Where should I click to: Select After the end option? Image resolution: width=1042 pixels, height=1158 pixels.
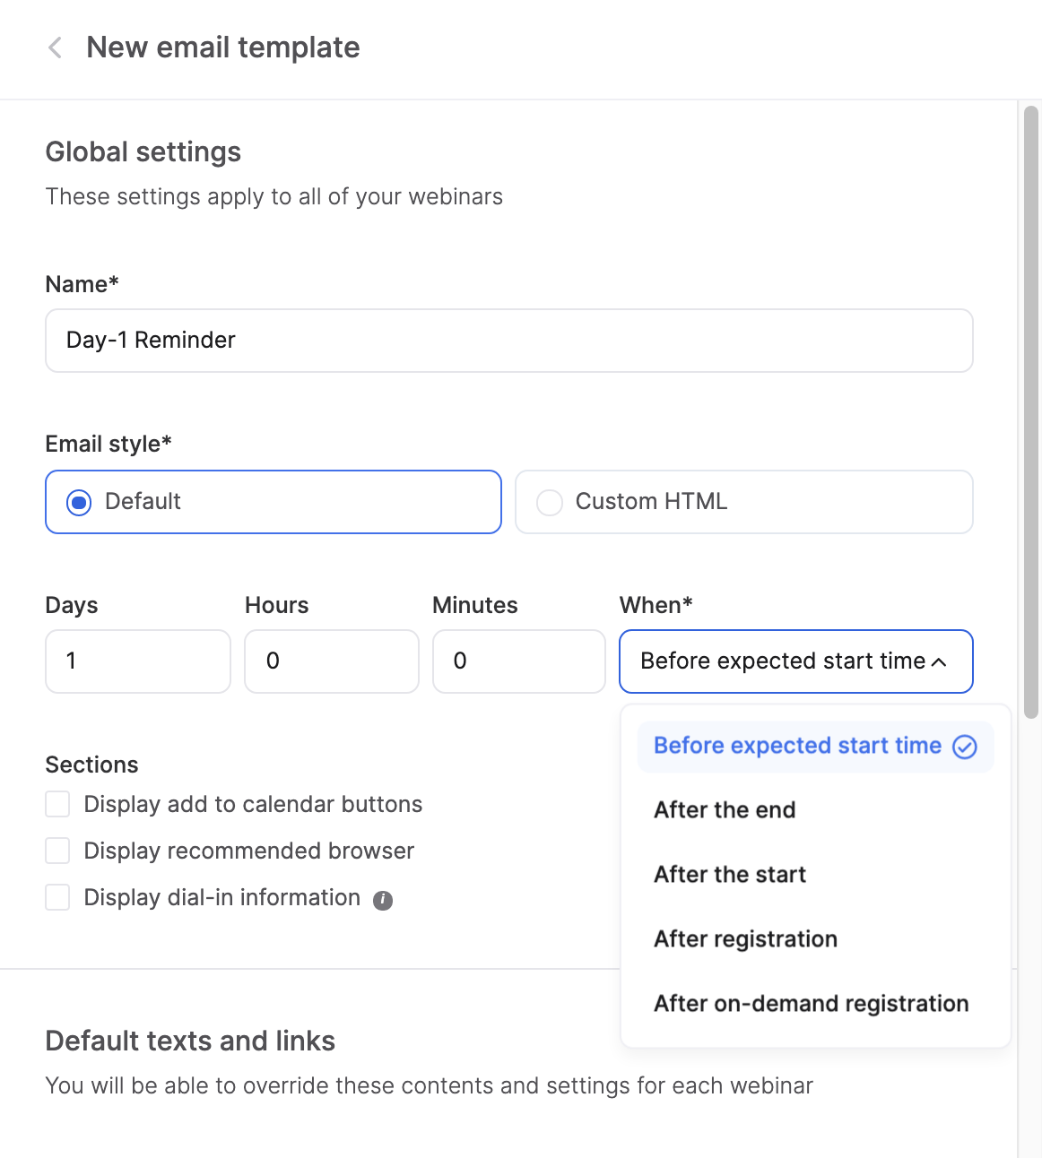click(724, 809)
